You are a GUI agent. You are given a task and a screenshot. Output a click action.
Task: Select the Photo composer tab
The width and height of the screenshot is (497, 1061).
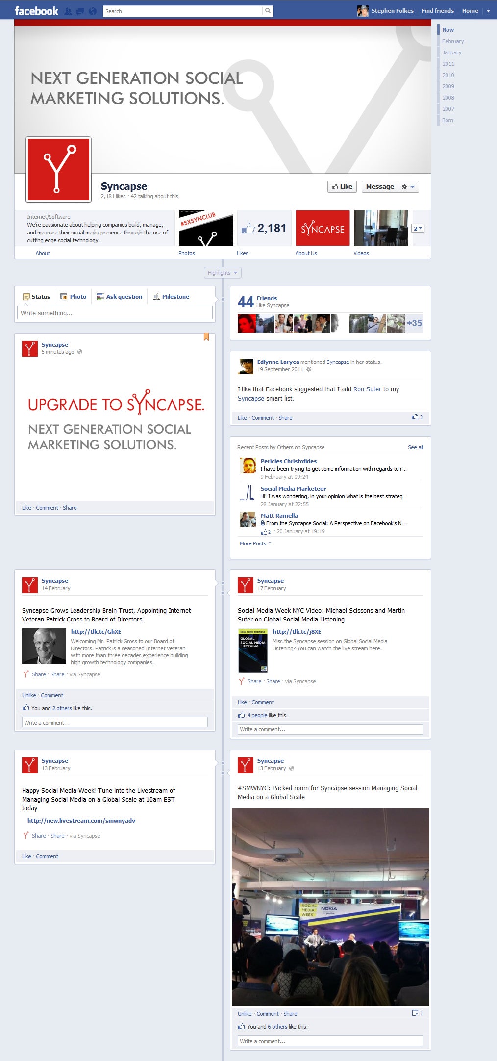pos(73,297)
